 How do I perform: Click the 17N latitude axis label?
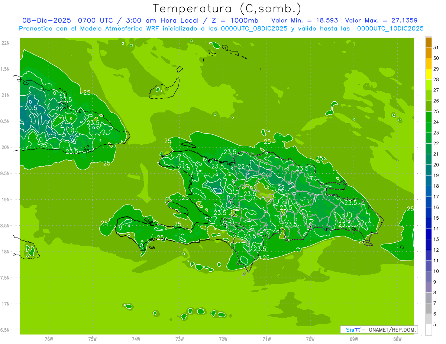(x=6, y=304)
